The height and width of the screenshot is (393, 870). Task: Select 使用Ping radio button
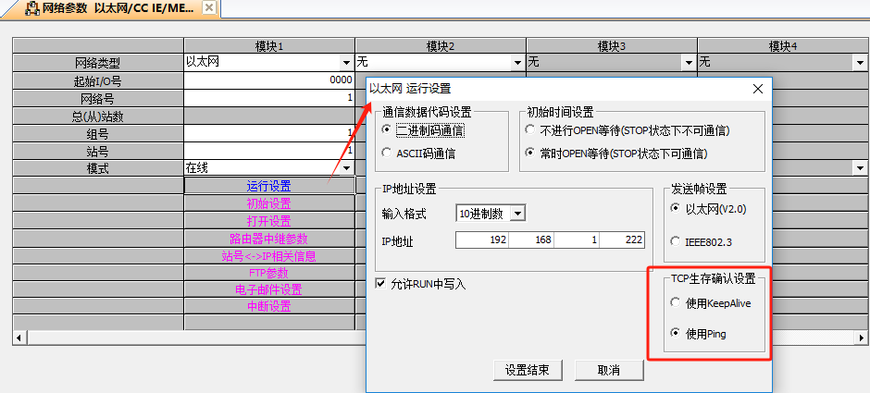pos(676,333)
